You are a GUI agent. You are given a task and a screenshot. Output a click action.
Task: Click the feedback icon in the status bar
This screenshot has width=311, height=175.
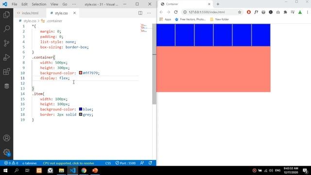[x=142, y=163]
